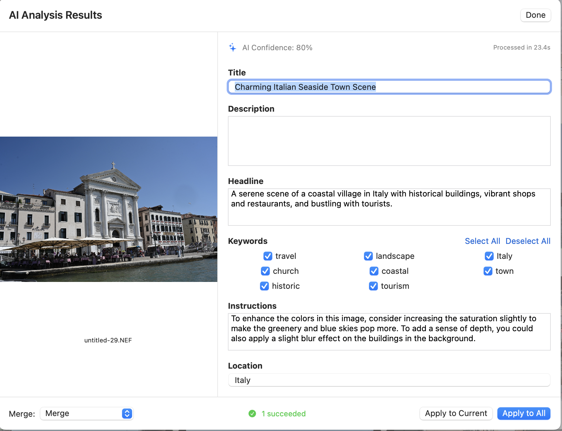
Task: Click the Select All keywords link
Action: pos(482,241)
